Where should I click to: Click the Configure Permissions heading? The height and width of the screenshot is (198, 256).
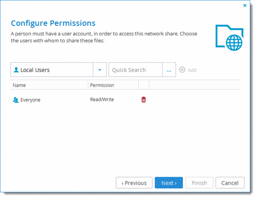click(x=53, y=23)
